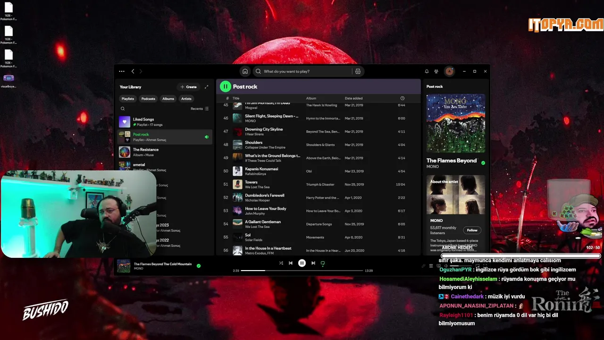Follow the artist MONO
Image resolution: width=604 pixels, height=340 pixels.
(472, 230)
